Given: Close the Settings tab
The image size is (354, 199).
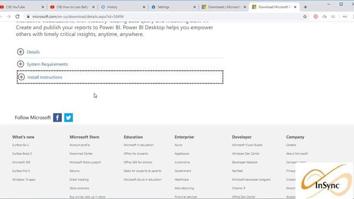Looking at the screenshot, I should pyautogui.click(x=194, y=7).
